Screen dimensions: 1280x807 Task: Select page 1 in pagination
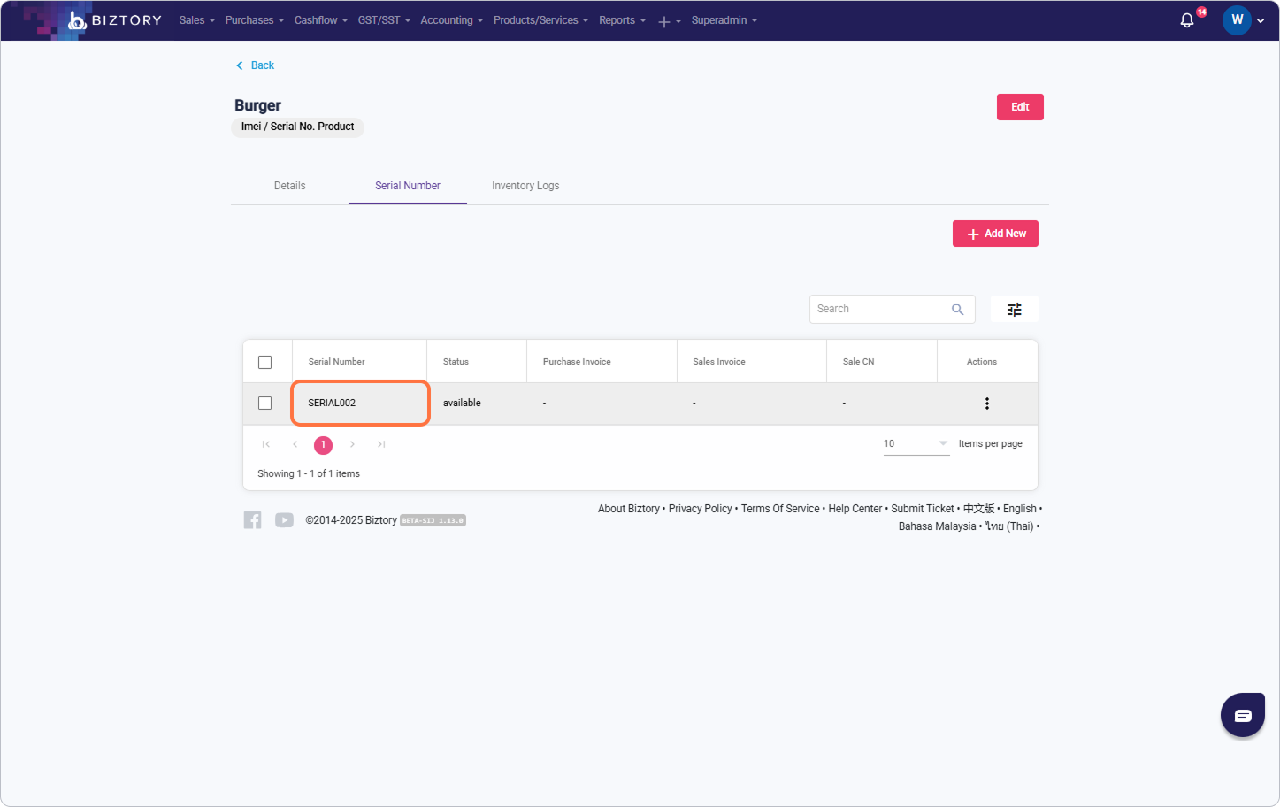pyautogui.click(x=323, y=444)
